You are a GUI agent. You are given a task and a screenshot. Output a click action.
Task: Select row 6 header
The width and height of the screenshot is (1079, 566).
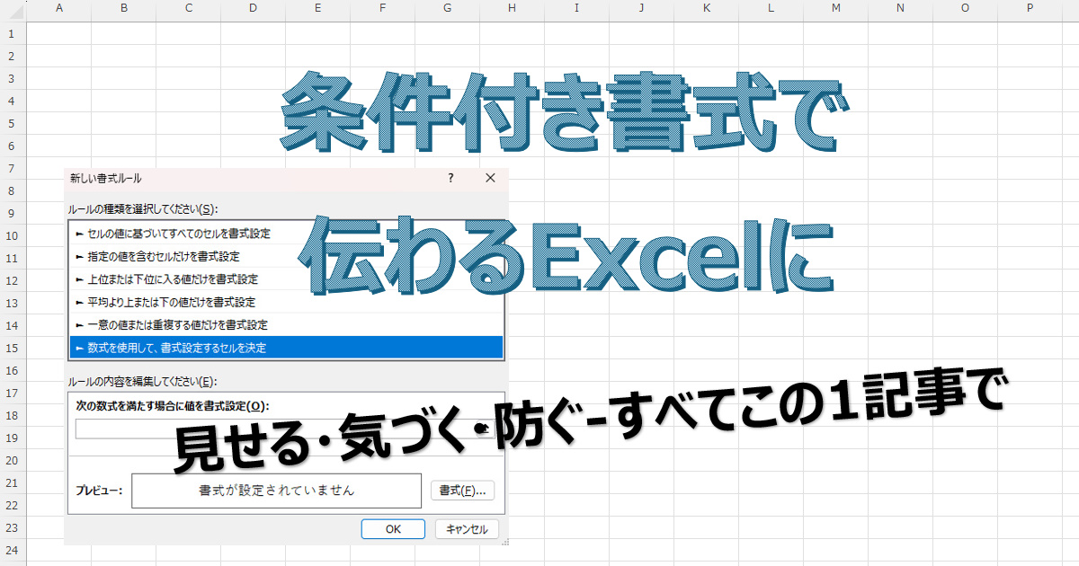click(13, 146)
